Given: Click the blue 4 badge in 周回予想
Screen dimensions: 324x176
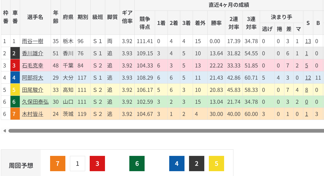Looking at the screenshot, I should [177, 164].
